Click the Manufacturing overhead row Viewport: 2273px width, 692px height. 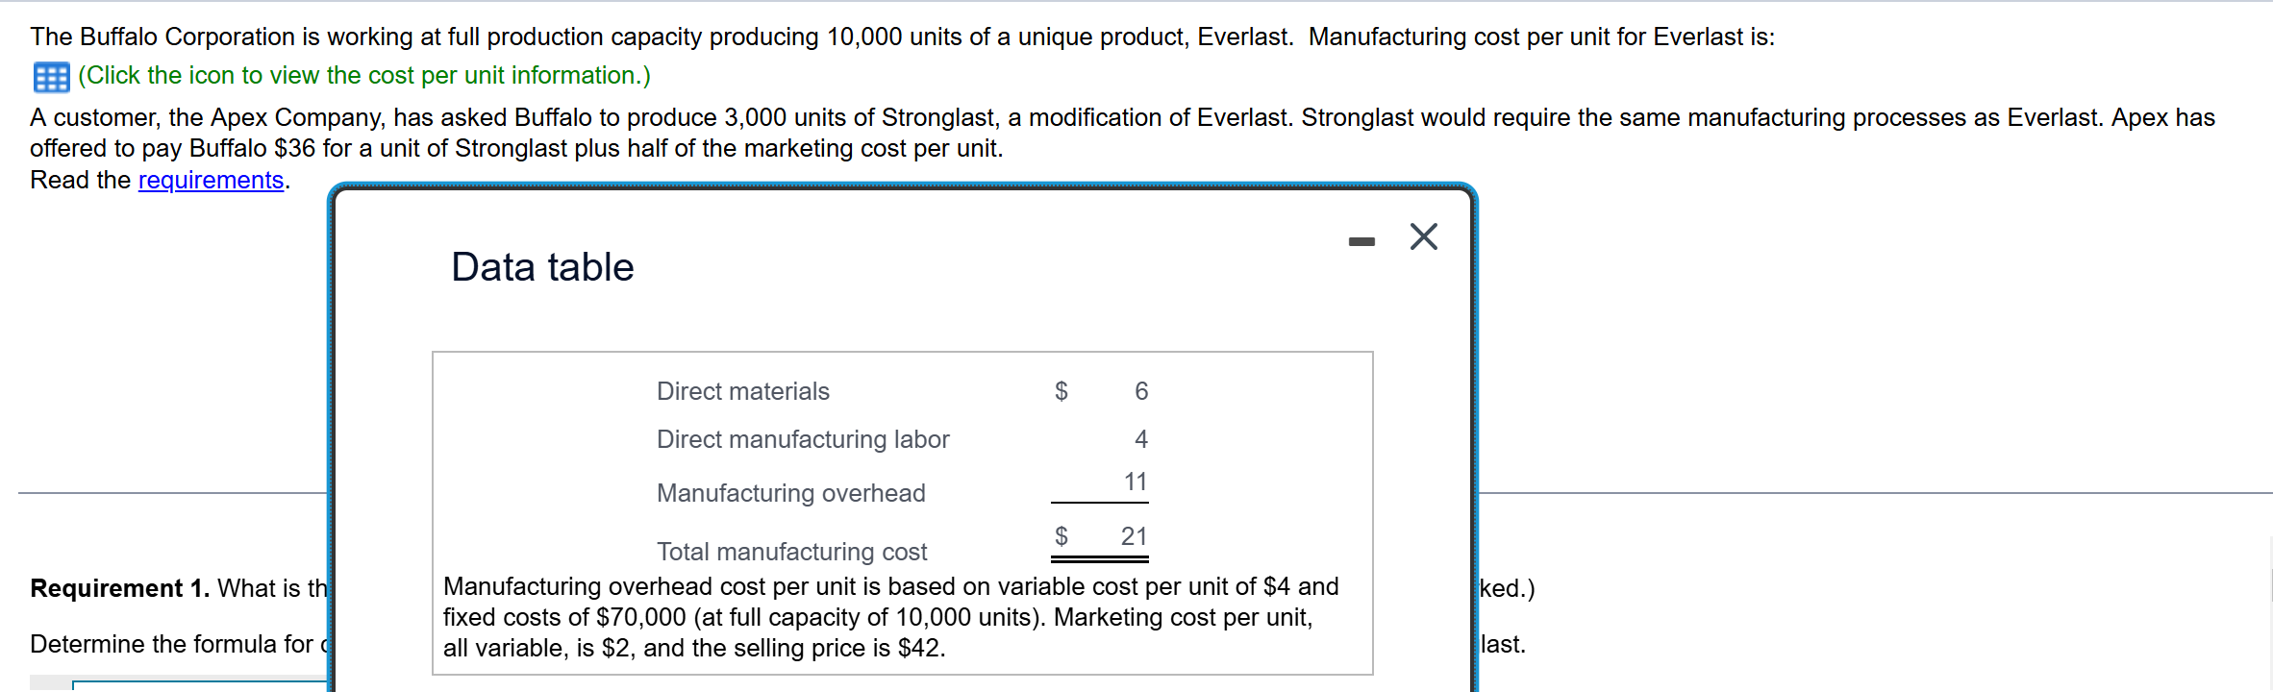click(790, 493)
